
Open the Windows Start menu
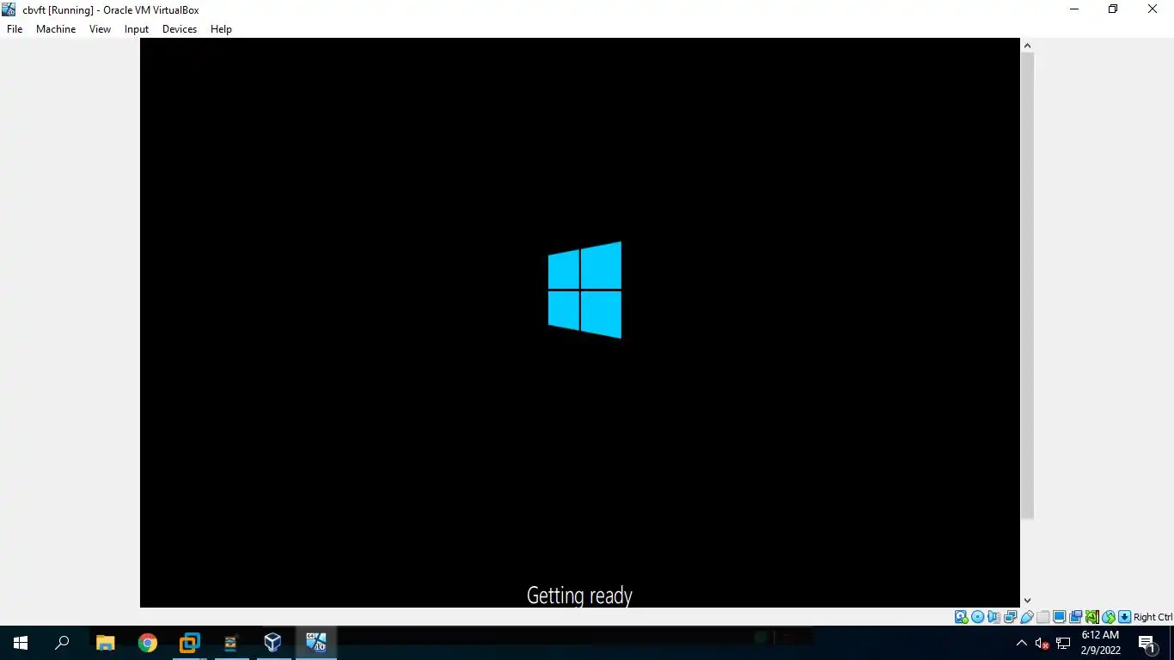(x=21, y=643)
